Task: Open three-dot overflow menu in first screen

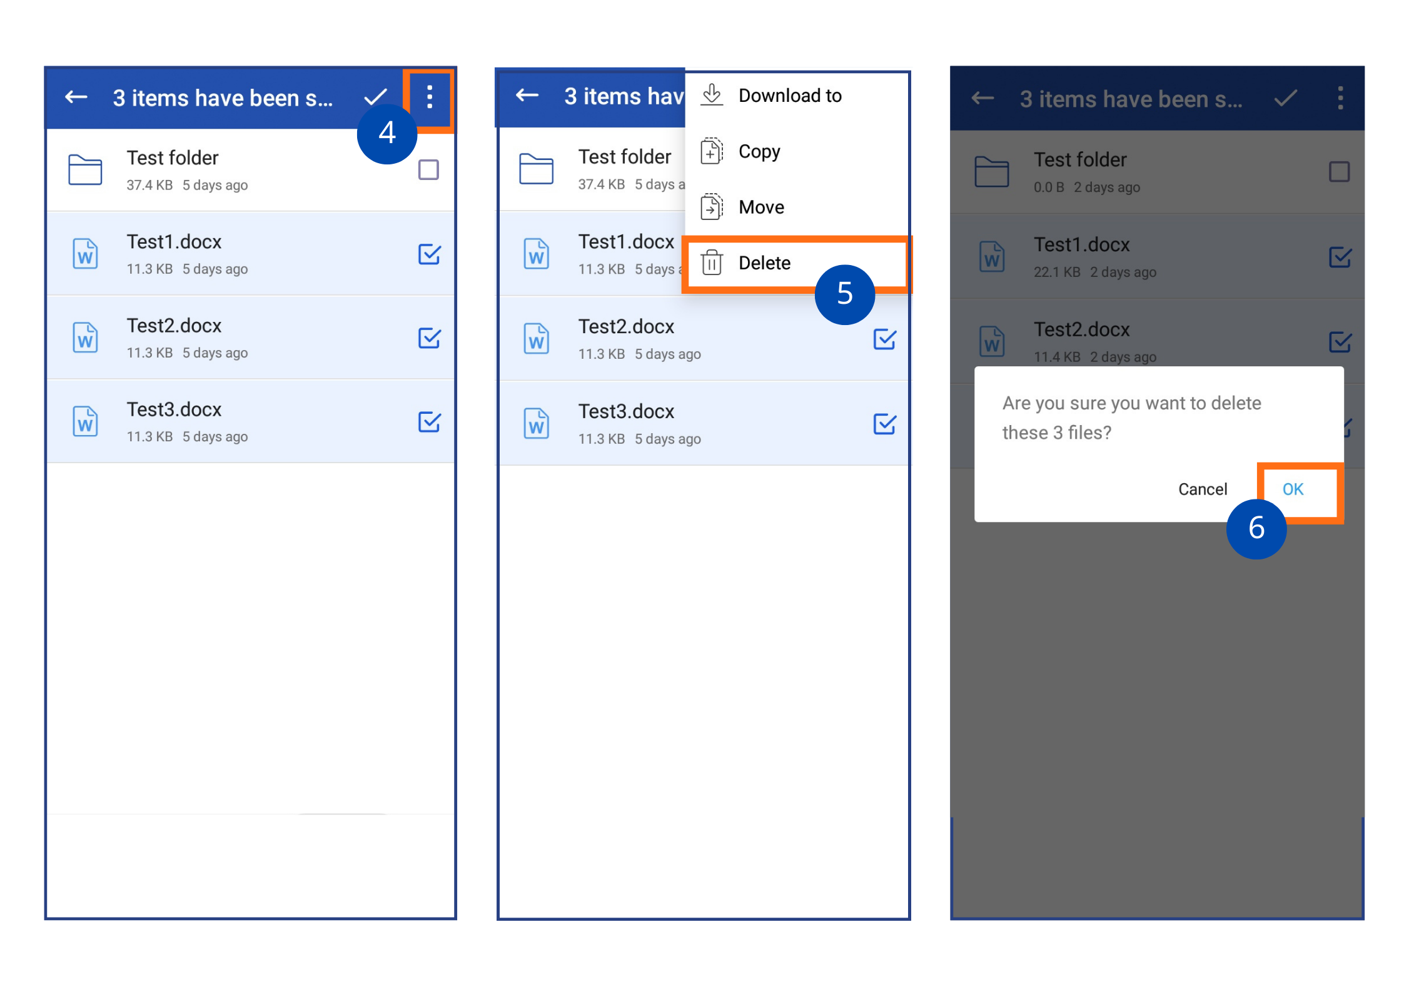Action: (429, 97)
